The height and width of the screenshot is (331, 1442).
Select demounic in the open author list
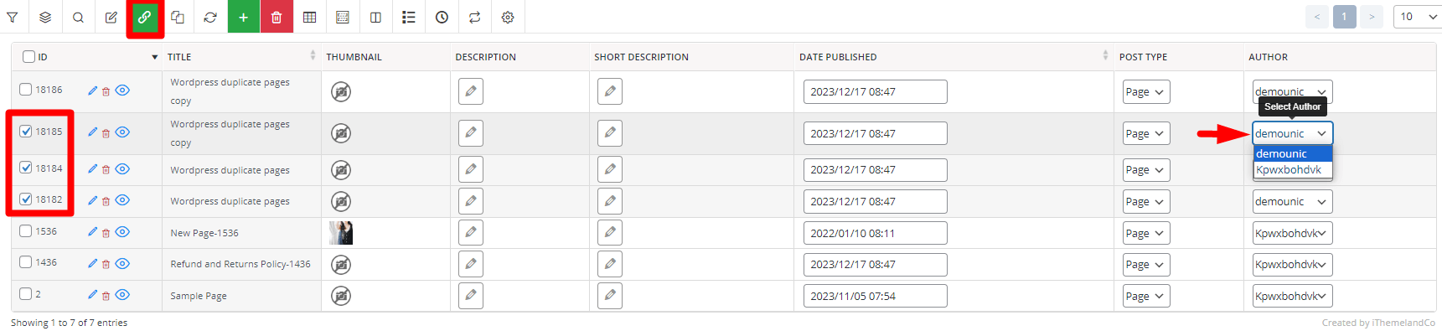click(x=1292, y=153)
